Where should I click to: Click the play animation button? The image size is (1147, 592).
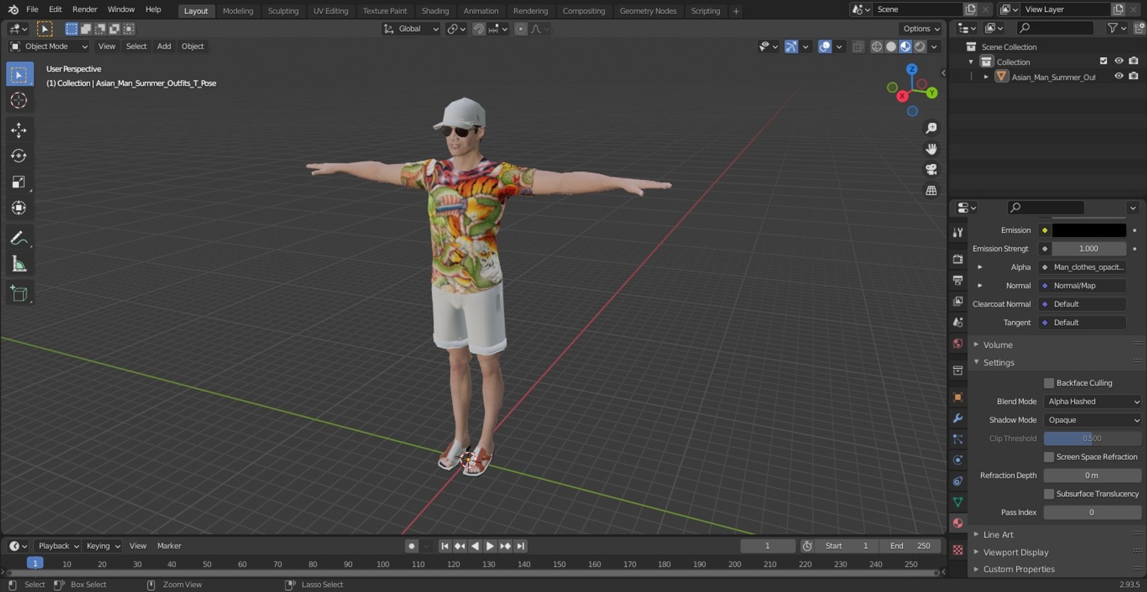tap(490, 546)
